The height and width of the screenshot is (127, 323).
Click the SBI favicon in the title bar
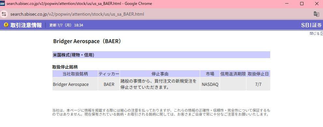(2, 4)
